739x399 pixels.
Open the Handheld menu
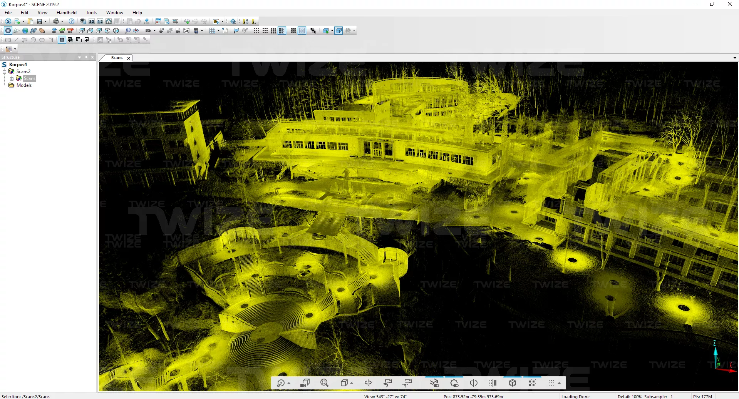pyautogui.click(x=66, y=13)
